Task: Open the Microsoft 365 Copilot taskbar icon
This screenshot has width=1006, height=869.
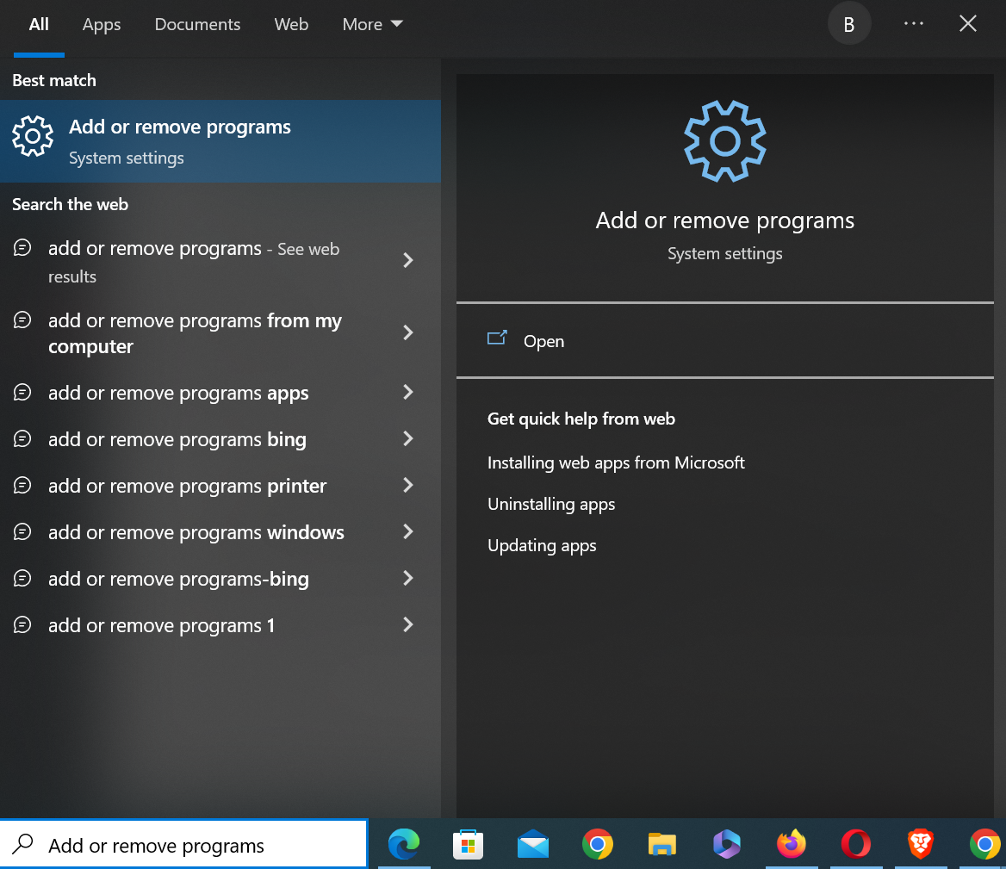Action: pos(727,844)
